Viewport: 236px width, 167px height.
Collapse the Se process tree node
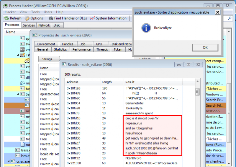18,94
